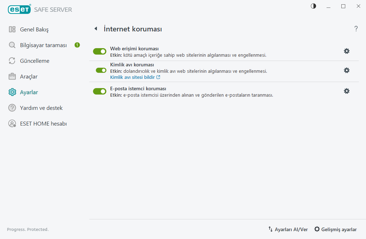Open gear settings for E-posta istemci koruması

pos(346,91)
